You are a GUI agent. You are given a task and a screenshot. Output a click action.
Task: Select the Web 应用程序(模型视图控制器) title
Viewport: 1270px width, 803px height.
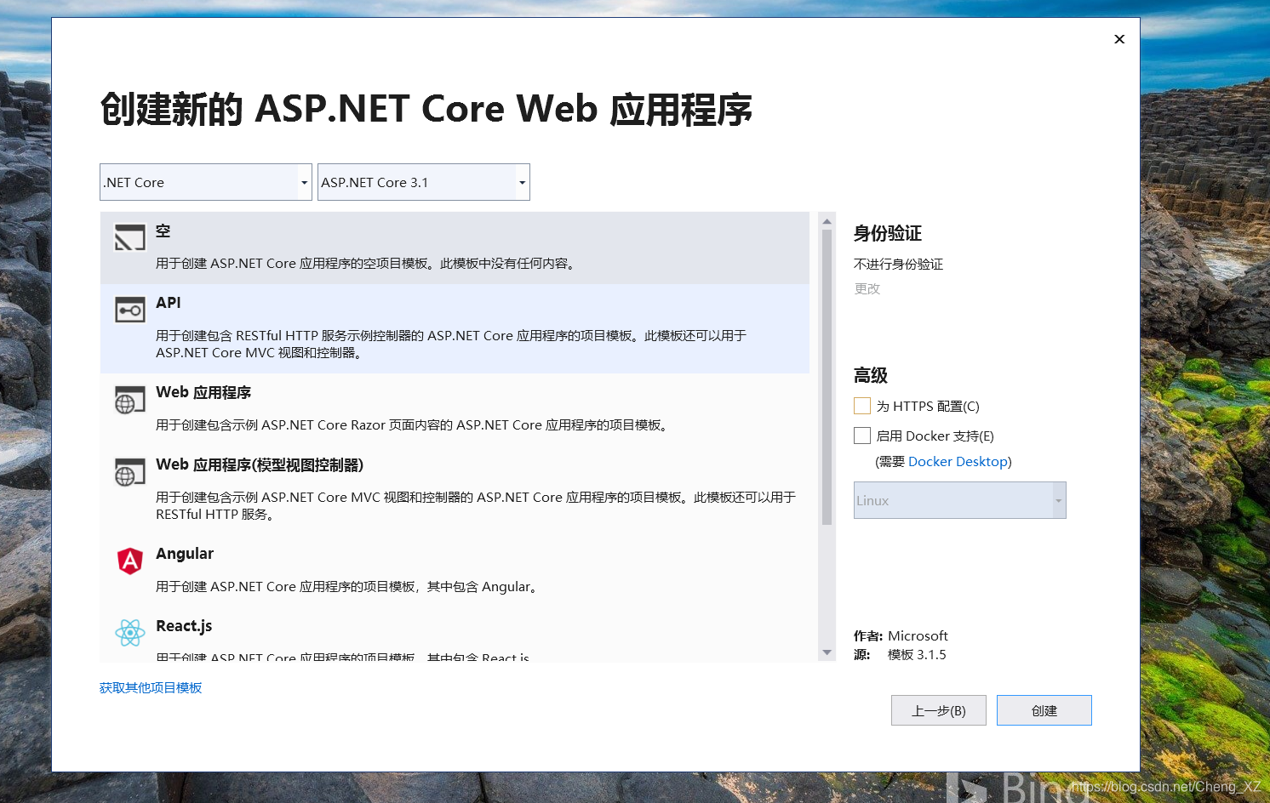click(260, 464)
